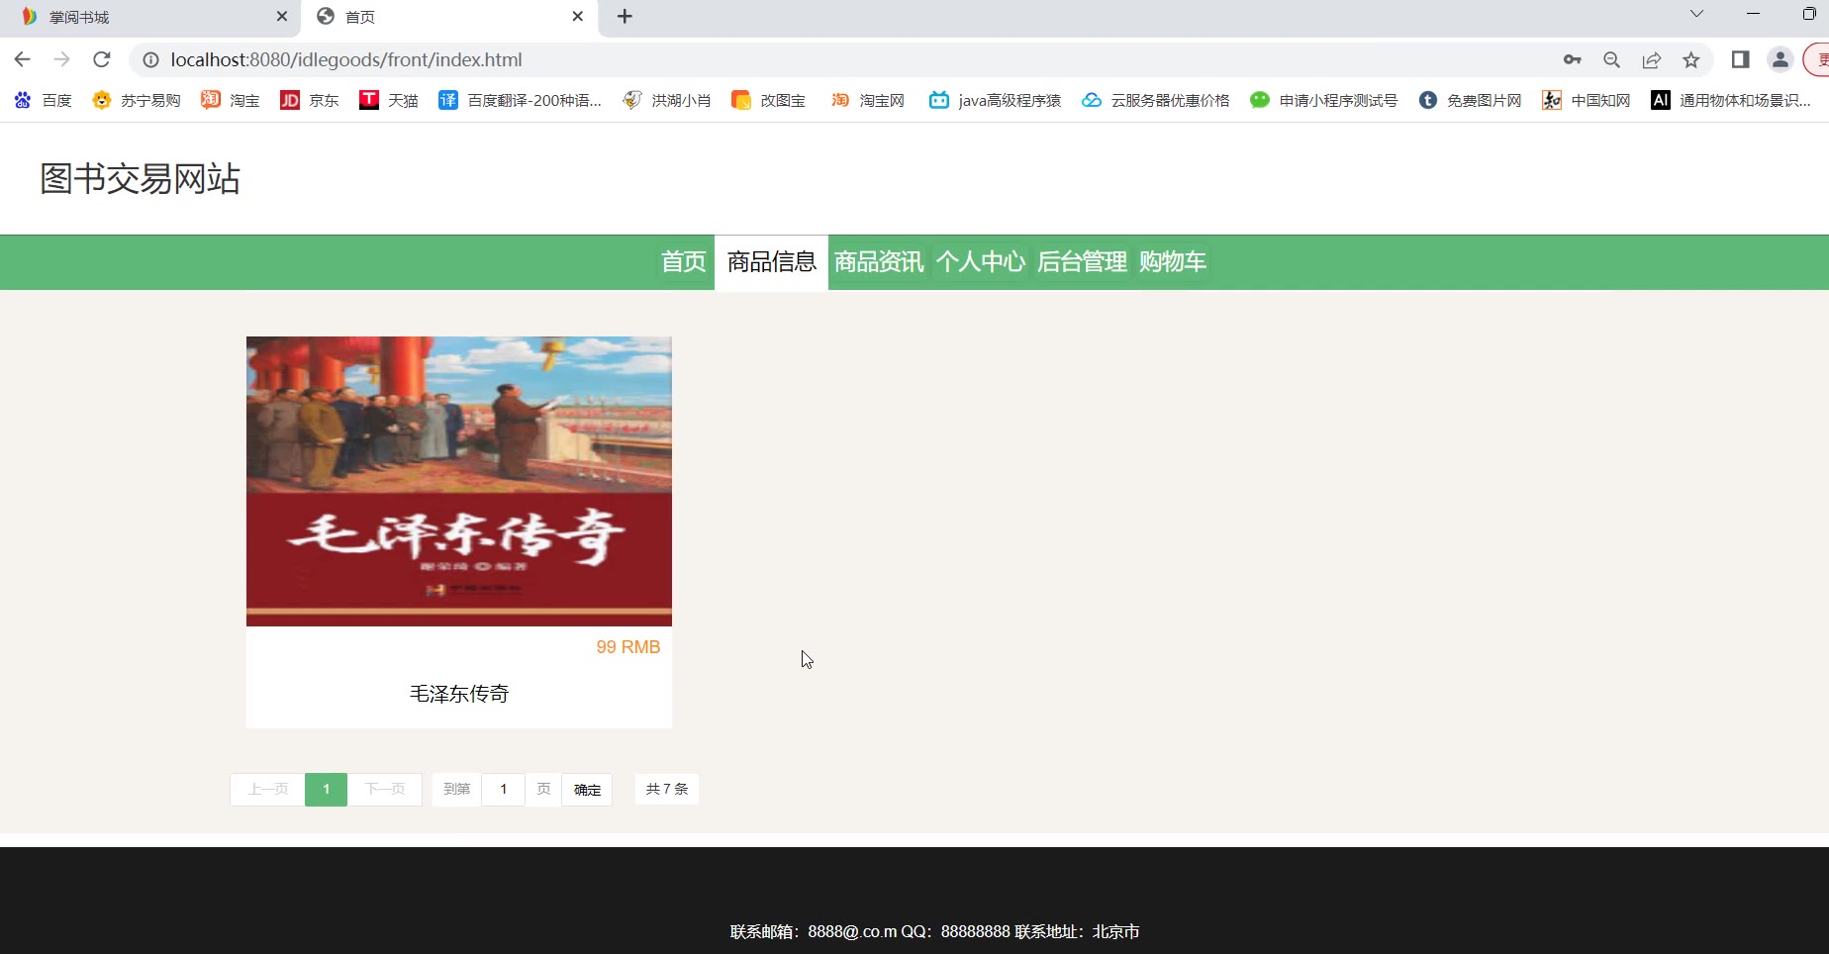Click the 99 RMB price label
Screen dimensions: 1829x954
click(628, 647)
